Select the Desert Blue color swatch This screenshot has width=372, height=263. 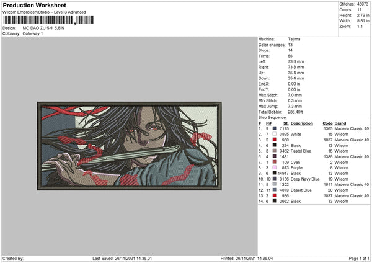[x=274, y=190]
